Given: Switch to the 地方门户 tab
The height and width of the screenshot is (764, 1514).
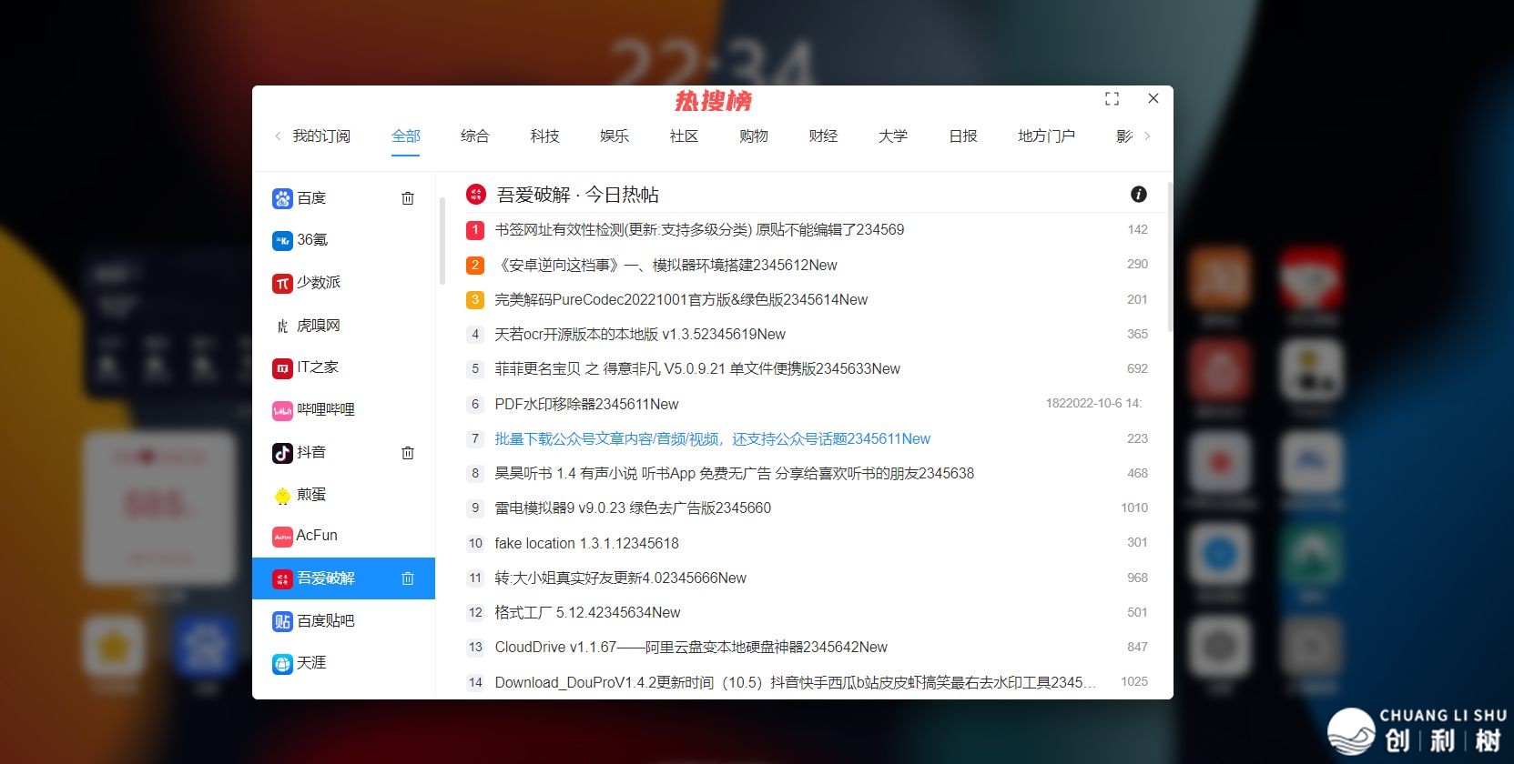Looking at the screenshot, I should coord(1046,136).
